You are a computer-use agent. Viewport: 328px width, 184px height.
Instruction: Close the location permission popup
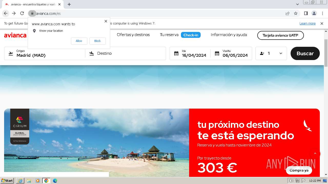coord(106,21)
